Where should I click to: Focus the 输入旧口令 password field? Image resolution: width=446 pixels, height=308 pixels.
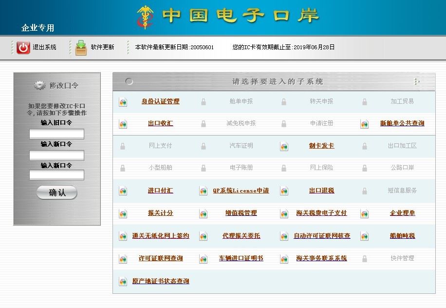click(56, 134)
